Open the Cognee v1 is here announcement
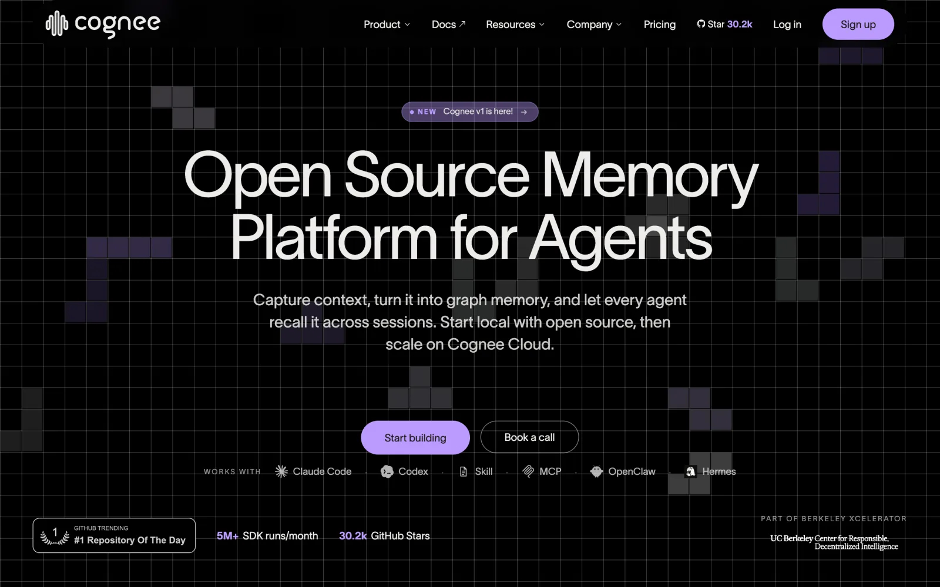 point(470,112)
